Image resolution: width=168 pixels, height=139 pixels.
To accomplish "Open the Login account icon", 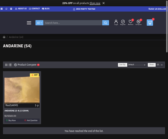I will pyautogui.click(x=116, y=22).
